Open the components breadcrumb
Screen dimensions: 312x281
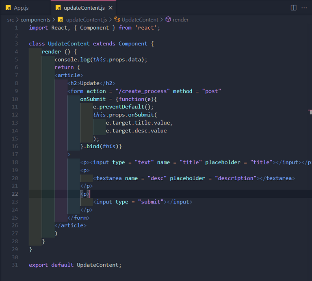[35, 19]
